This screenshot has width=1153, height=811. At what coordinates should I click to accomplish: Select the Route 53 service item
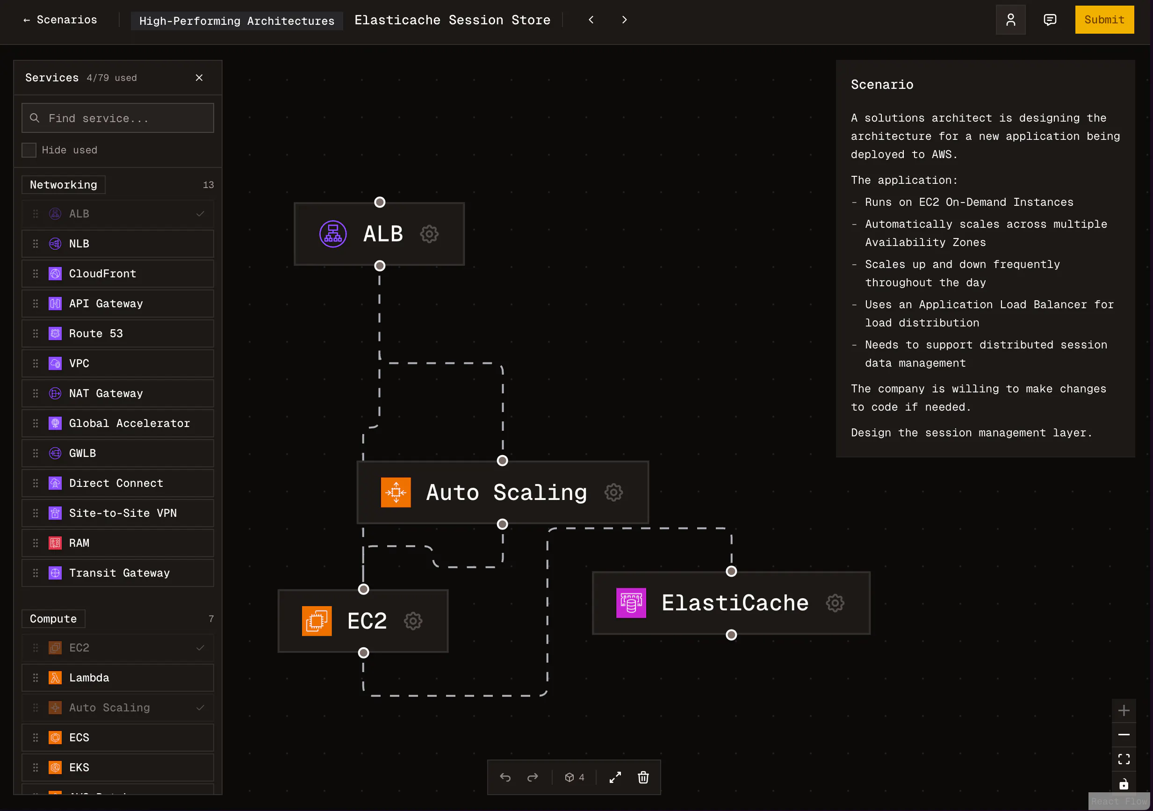(117, 333)
